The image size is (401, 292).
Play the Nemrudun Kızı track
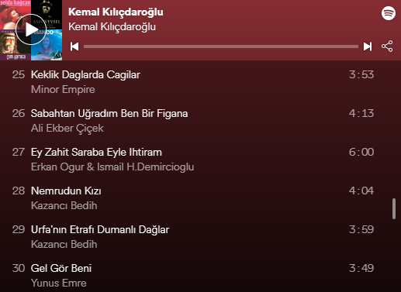[192, 198]
